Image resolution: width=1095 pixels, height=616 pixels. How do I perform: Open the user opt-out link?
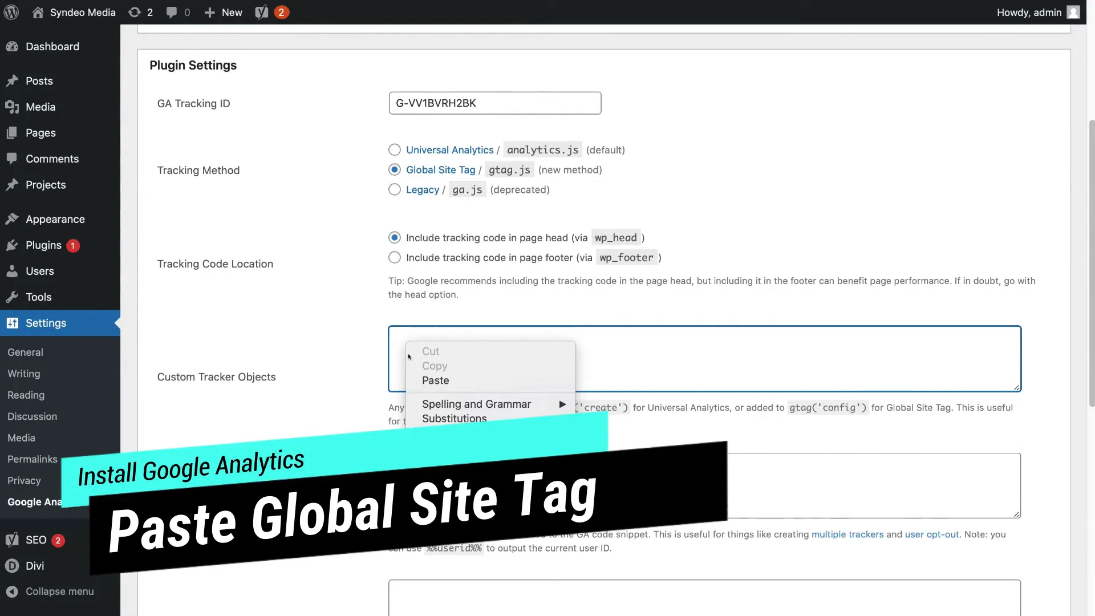coord(932,534)
